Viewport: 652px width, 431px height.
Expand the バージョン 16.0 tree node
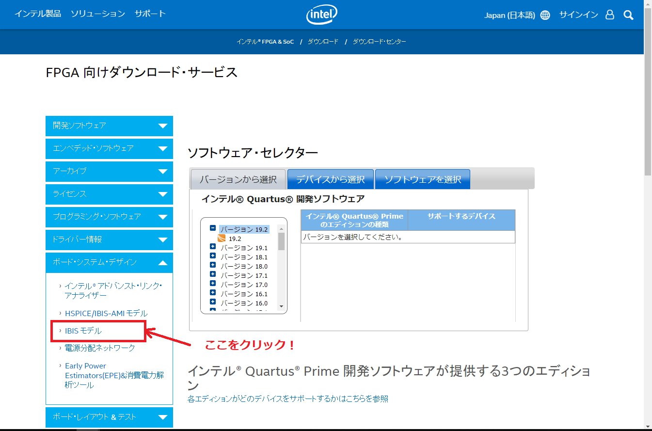[212, 302]
